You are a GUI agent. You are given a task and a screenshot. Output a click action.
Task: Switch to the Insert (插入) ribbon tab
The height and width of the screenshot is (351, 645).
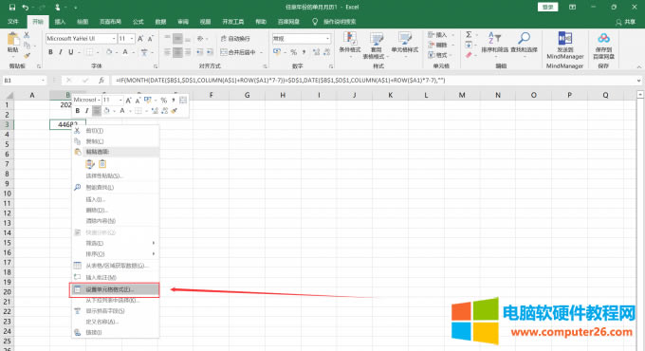coord(60,22)
